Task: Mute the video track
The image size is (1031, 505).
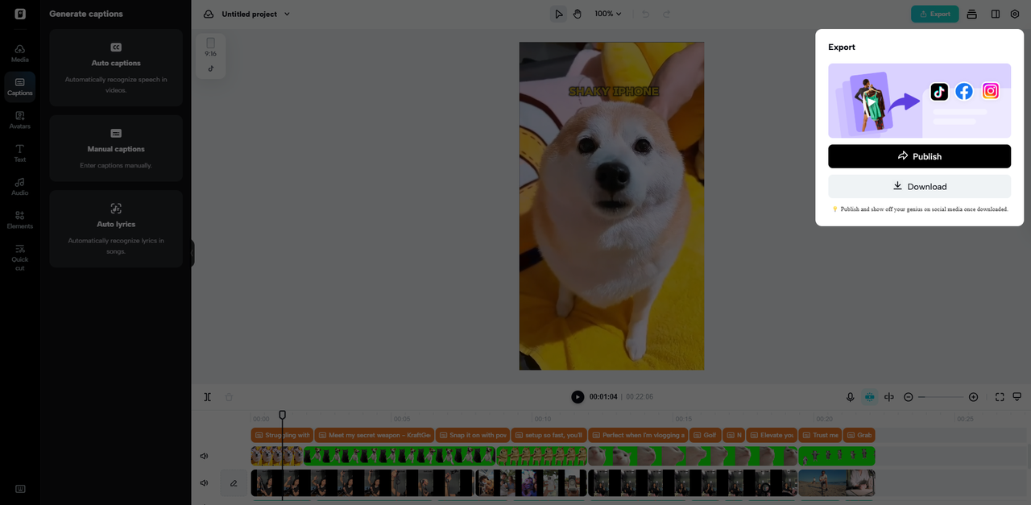Action: (204, 482)
